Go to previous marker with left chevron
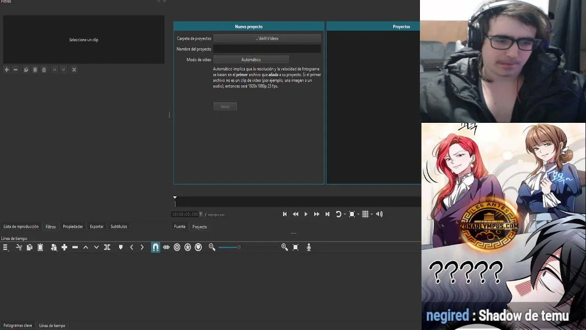This screenshot has width=586, height=330. [x=131, y=247]
